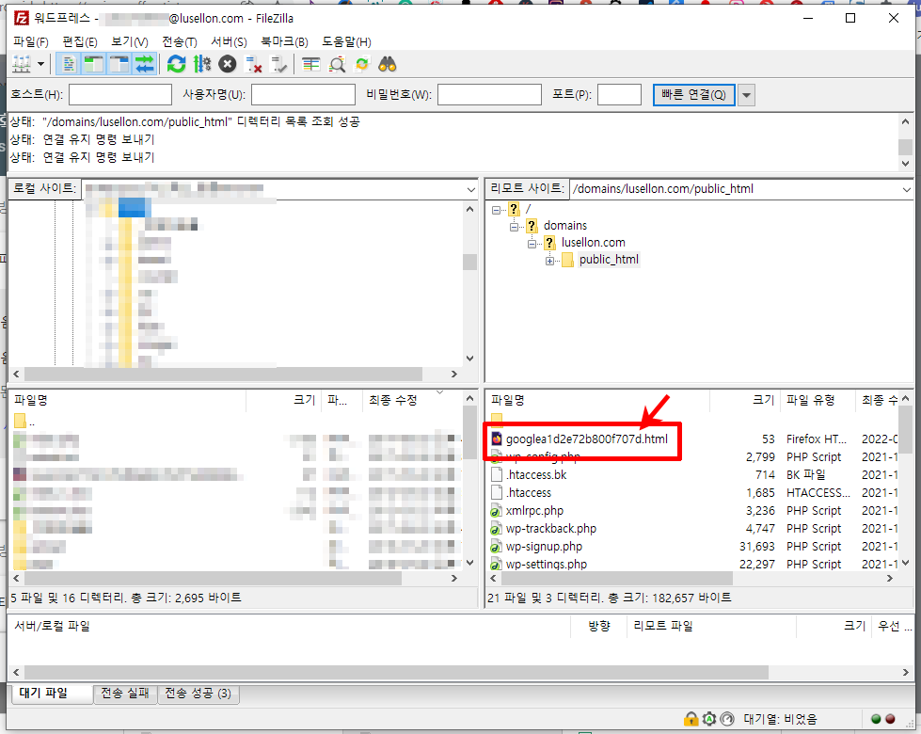Open the 파일(F) menu

31,41
